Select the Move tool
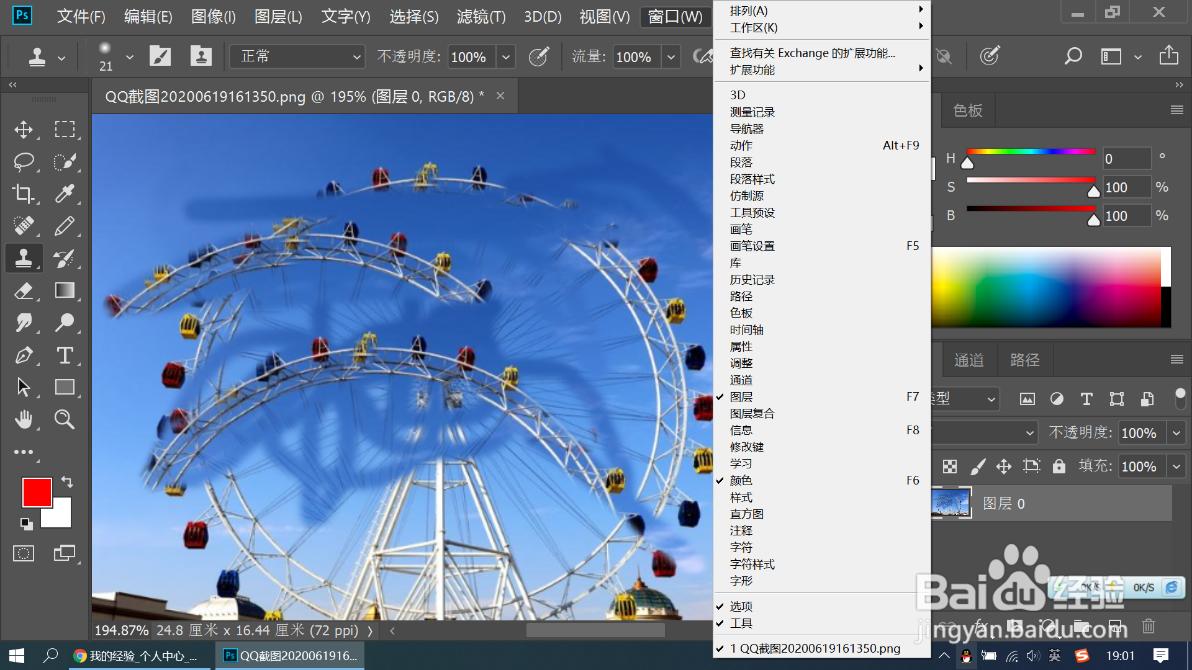The image size is (1192, 670). 24,130
